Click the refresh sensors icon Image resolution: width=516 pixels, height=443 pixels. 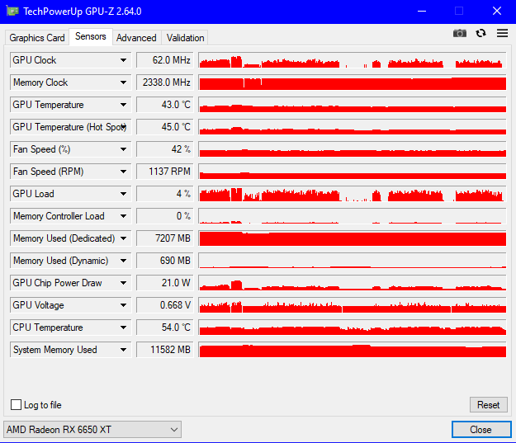pyautogui.click(x=480, y=33)
